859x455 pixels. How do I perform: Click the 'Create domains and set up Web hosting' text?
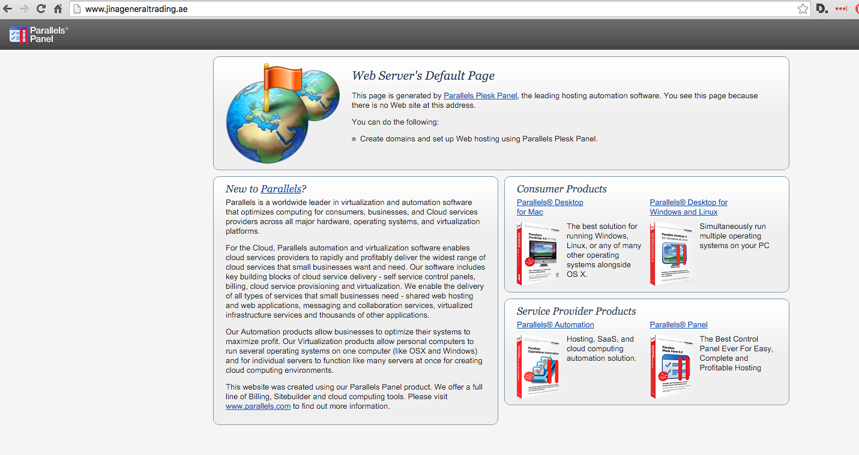479,139
